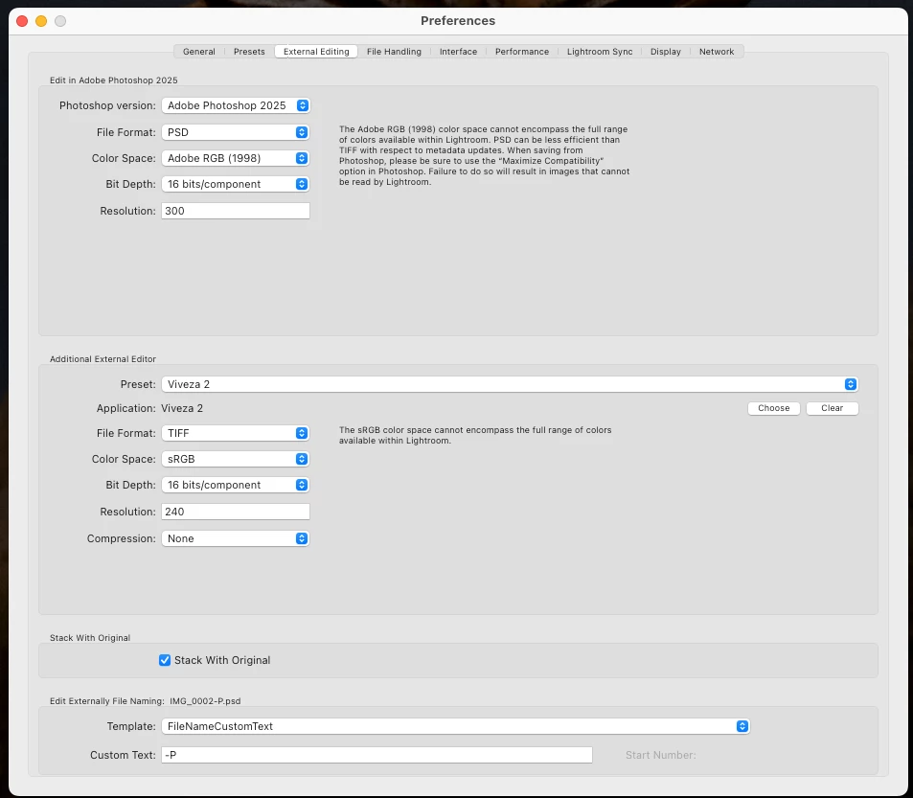Screen dimensions: 913x798
Task: Open Photoshop File Format PSD dropdown
Action: 236,132
